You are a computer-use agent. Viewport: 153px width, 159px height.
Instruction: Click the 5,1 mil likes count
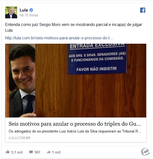coord(17,152)
